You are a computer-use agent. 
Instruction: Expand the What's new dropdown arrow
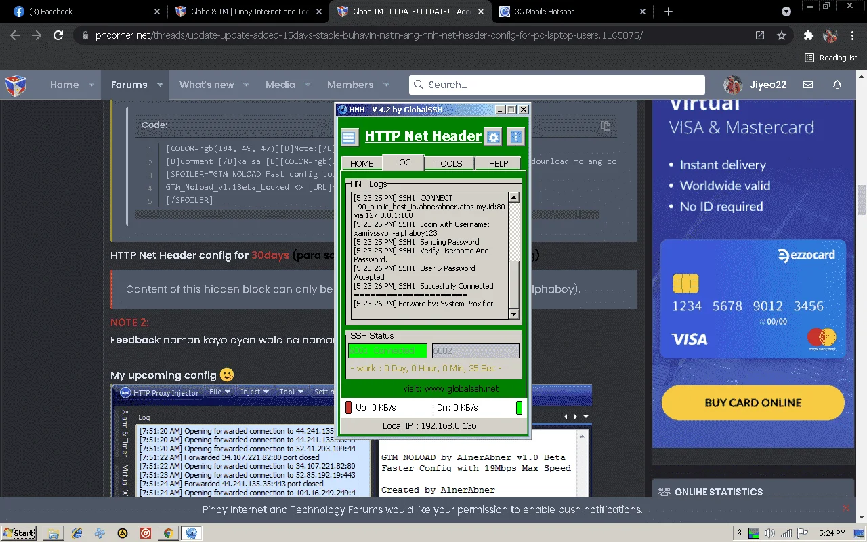pos(246,85)
